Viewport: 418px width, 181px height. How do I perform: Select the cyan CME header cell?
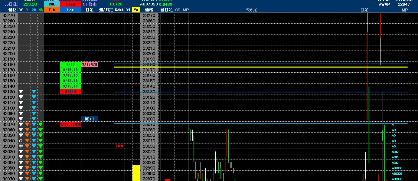tap(52, 4)
